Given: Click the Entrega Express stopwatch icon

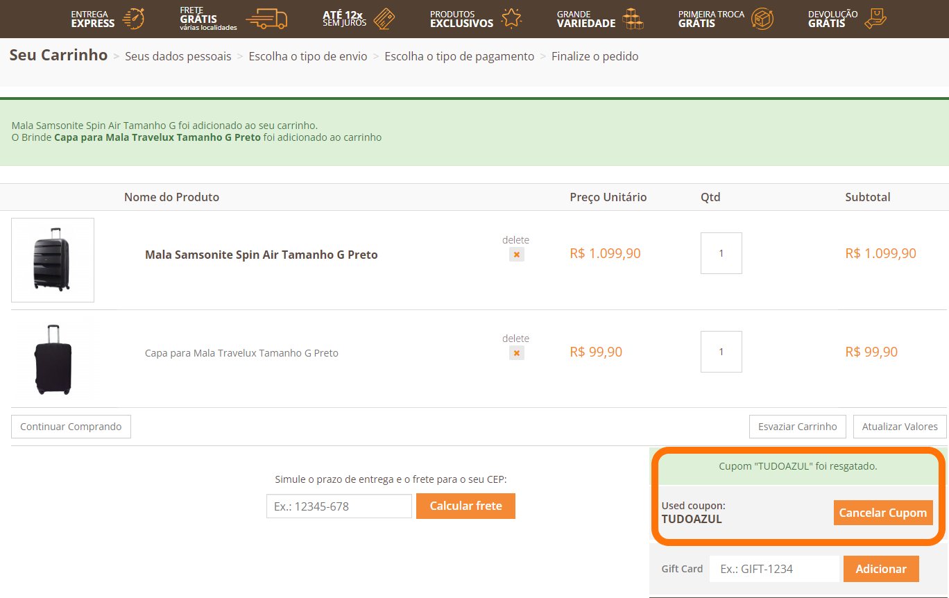Looking at the screenshot, I should 133,19.
